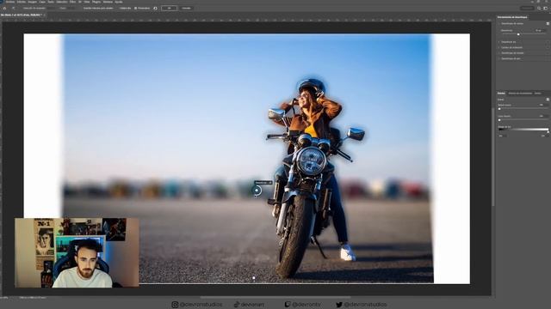Open the Imagen menu
The image size is (551, 309).
[33, 2]
